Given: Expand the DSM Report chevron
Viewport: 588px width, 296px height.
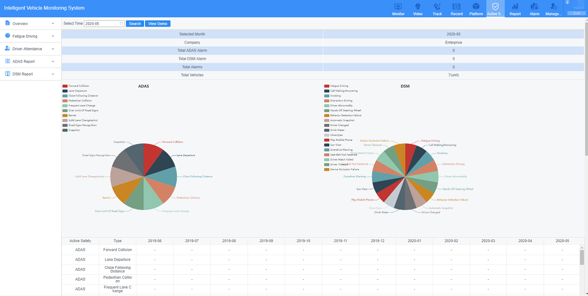Looking at the screenshot, I should (x=53, y=74).
